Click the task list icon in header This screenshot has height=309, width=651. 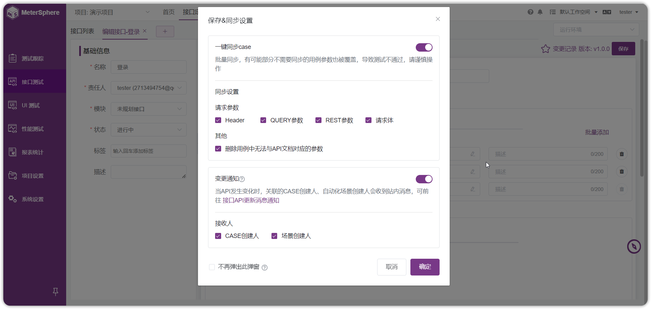click(x=552, y=12)
